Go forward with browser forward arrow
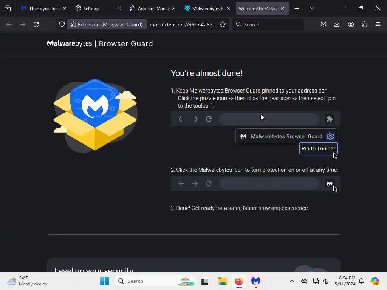 coord(22,25)
